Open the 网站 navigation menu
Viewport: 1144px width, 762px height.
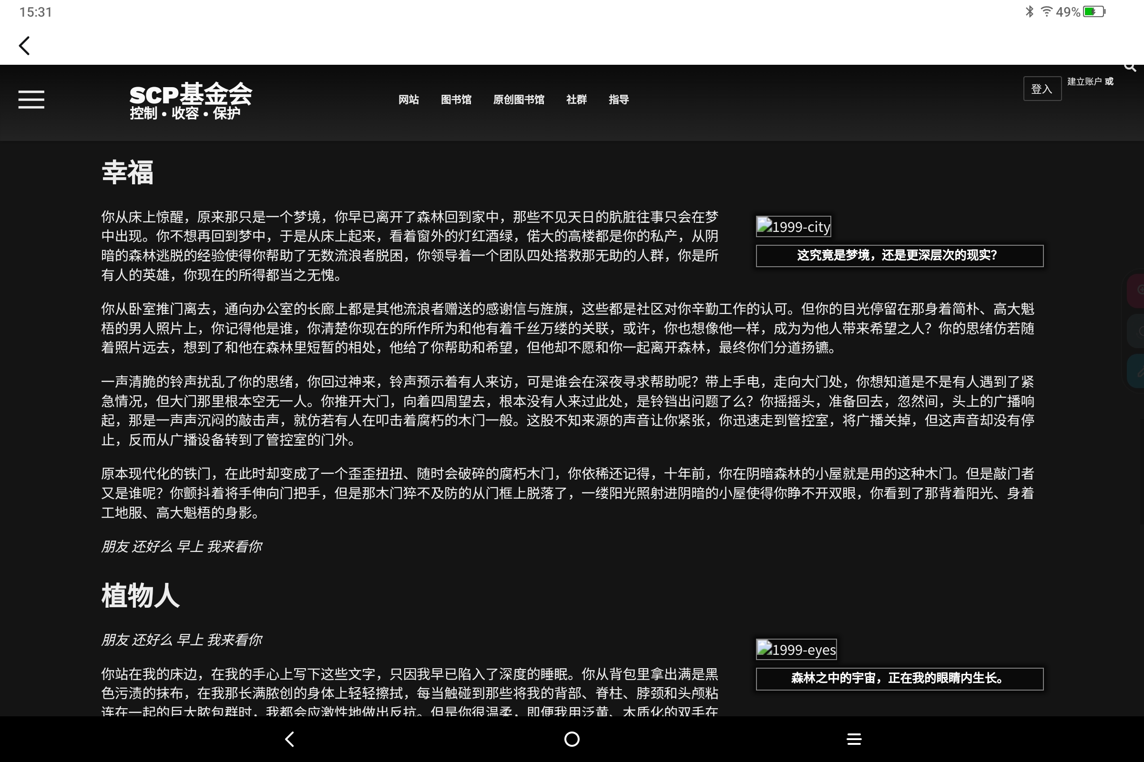tap(409, 100)
